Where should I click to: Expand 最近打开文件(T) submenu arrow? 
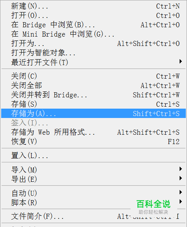click(x=181, y=62)
